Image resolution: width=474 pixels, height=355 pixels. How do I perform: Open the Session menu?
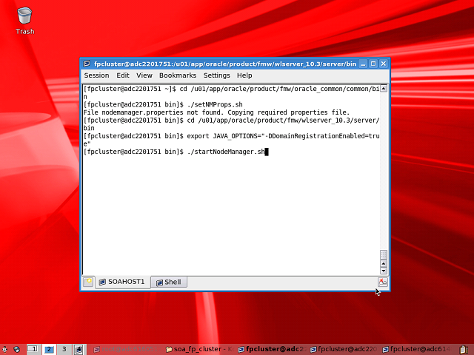[x=96, y=75]
